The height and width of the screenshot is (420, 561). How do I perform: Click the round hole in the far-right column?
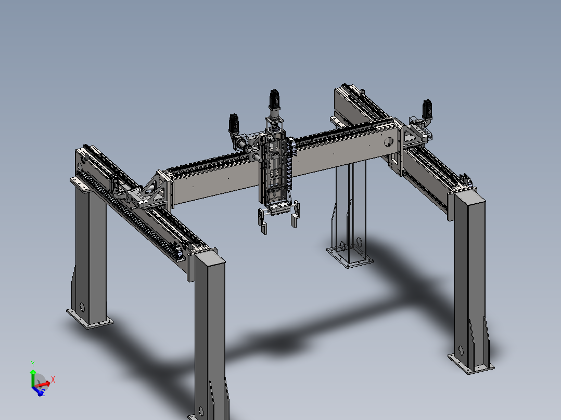tap(461, 350)
